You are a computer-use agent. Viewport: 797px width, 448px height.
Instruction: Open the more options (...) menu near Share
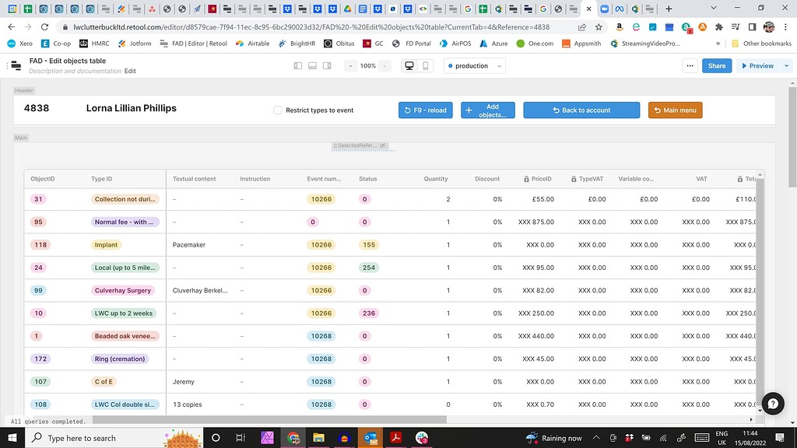[690, 65]
